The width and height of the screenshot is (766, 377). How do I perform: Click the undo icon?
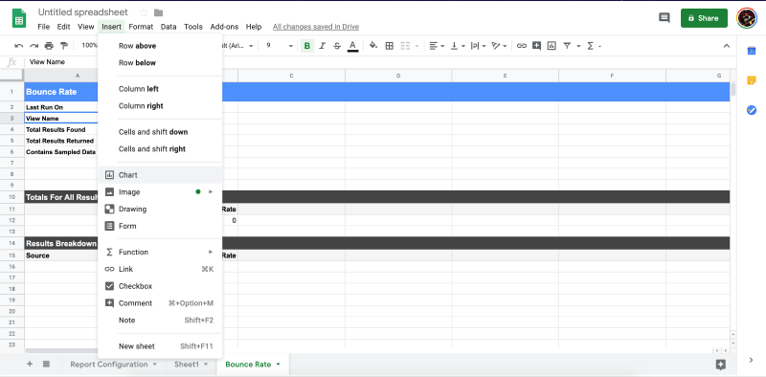19,46
